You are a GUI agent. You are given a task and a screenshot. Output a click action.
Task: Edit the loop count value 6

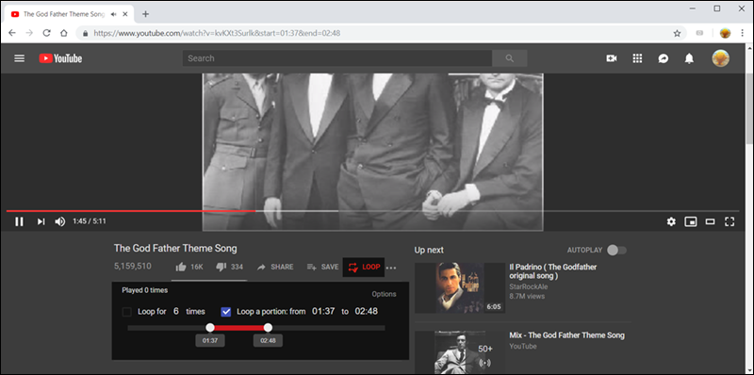[x=176, y=311]
